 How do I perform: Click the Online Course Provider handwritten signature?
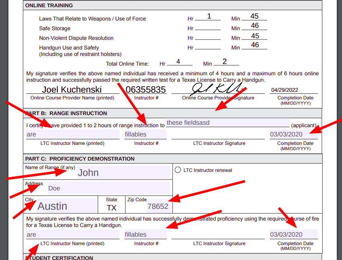[216, 89]
